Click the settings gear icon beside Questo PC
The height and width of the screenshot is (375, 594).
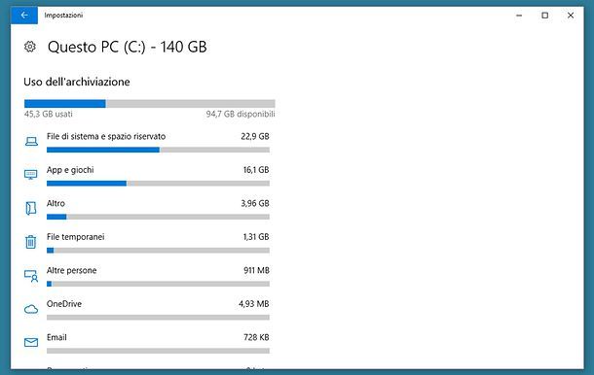point(30,47)
